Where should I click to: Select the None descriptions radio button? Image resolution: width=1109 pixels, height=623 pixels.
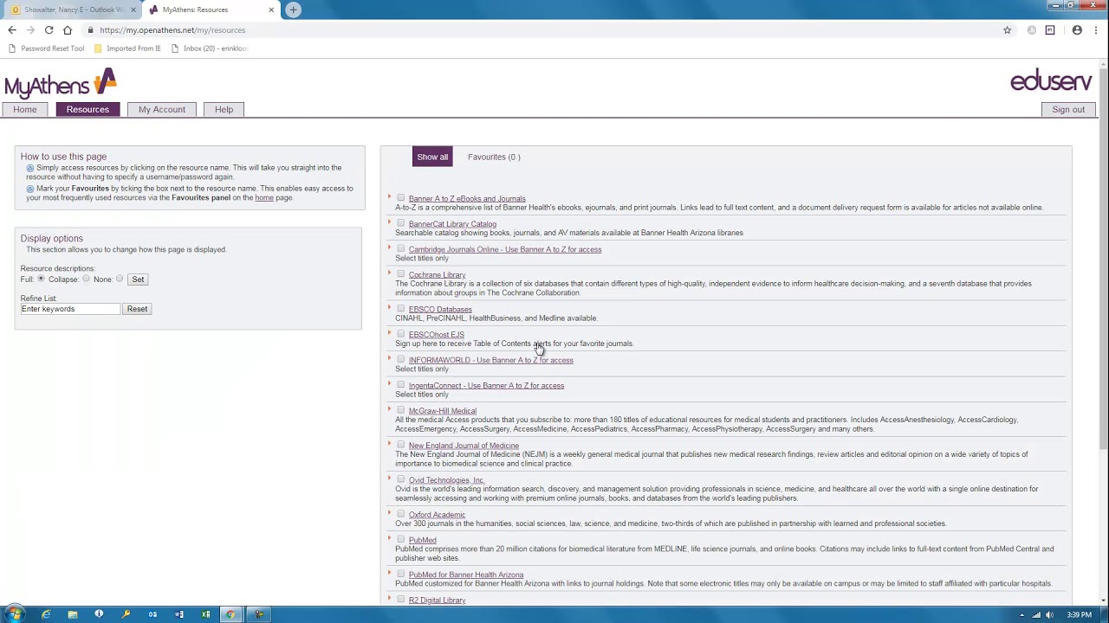click(120, 279)
